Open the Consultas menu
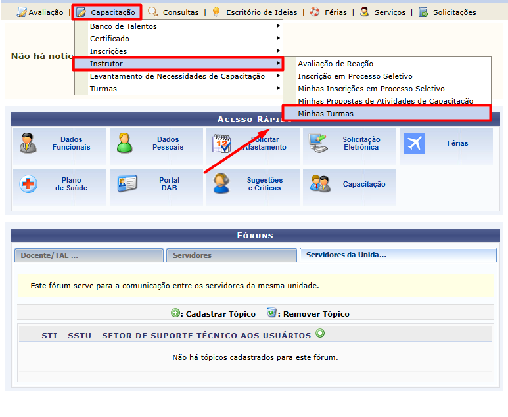Image resolution: width=508 pixels, height=417 pixels. click(181, 12)
